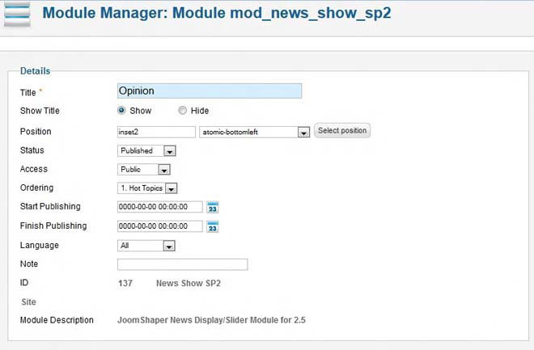The height and width of the screenshot is (350, 534).
Task: Open the Finish Publishing calendar picker
Action: point(213,227)
